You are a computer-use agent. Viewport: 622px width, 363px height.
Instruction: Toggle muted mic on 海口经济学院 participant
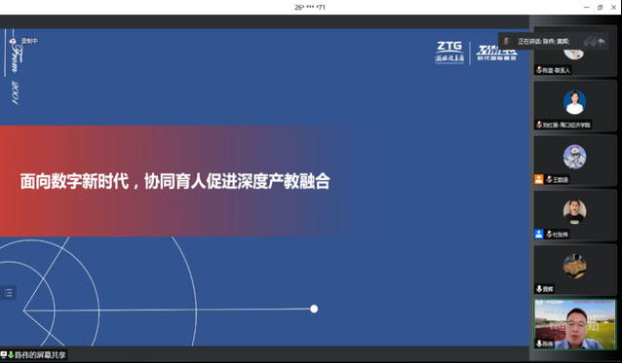coord(539,125)
